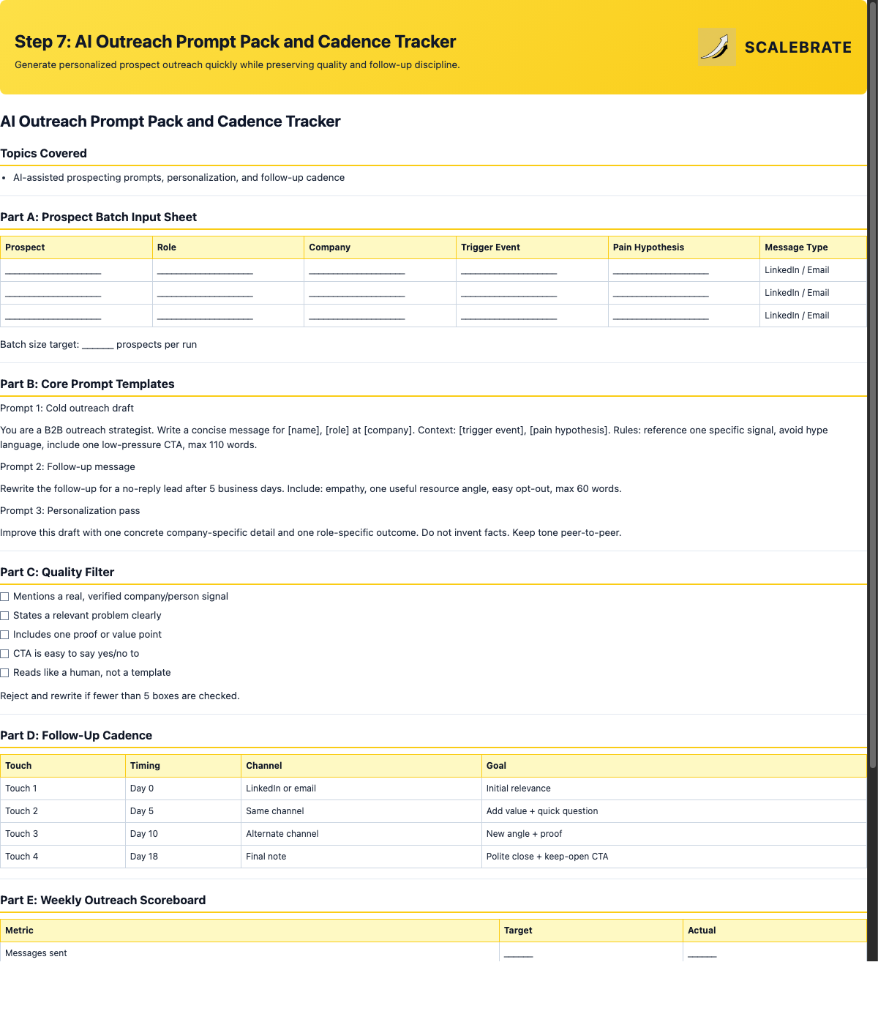The height and width of the screenshot is (1025, 878).
Task: Click 'Step 7: AI Outreach Prompt Pack' header title
Action: click(x=235, y=42)
